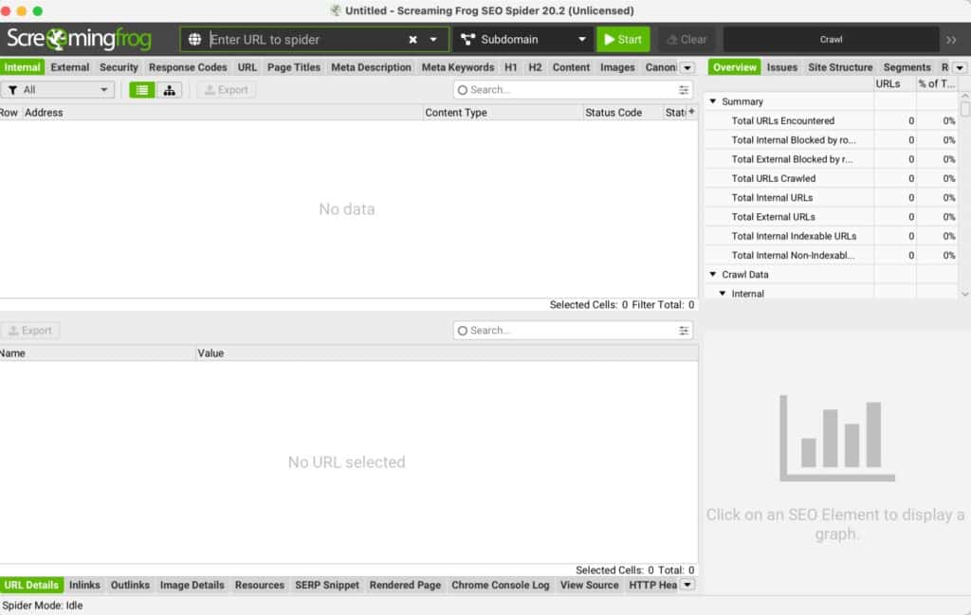Viewport: 971px width, 615px height.
Task: Open the URL history dropdown arrow
Action: click(x=433, y=40)
